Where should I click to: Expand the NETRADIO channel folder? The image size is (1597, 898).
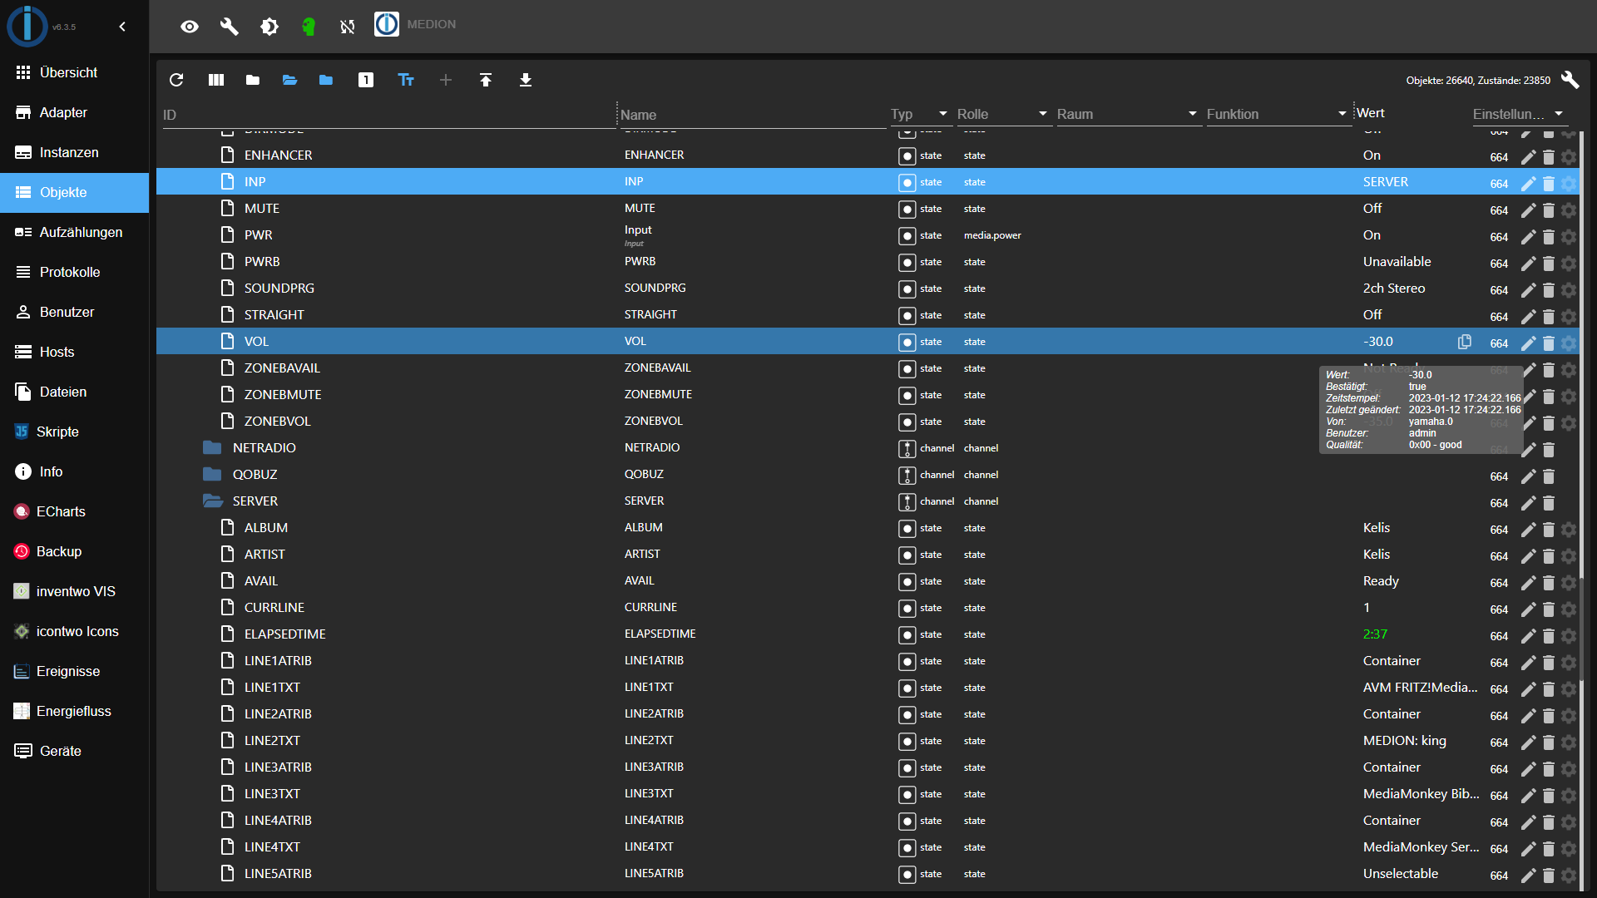pos(212,447)
